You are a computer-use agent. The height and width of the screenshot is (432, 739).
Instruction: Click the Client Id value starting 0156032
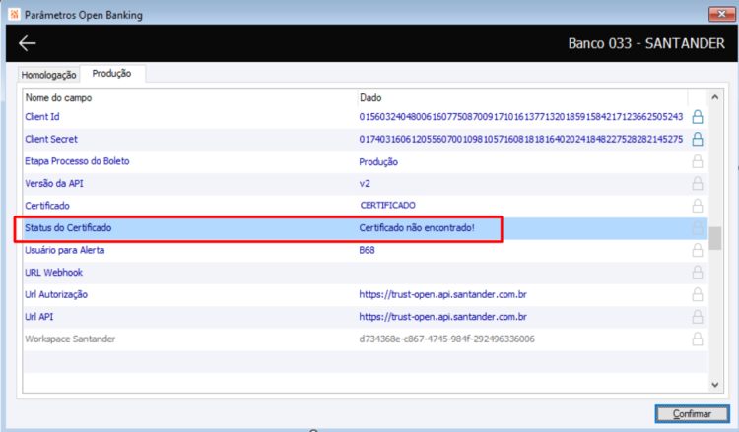click(x=521, y=117)
